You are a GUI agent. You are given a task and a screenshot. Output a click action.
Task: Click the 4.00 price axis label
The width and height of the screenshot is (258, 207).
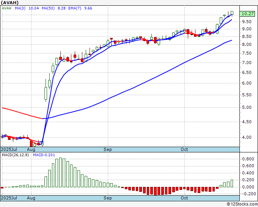(x=247, y=137)
